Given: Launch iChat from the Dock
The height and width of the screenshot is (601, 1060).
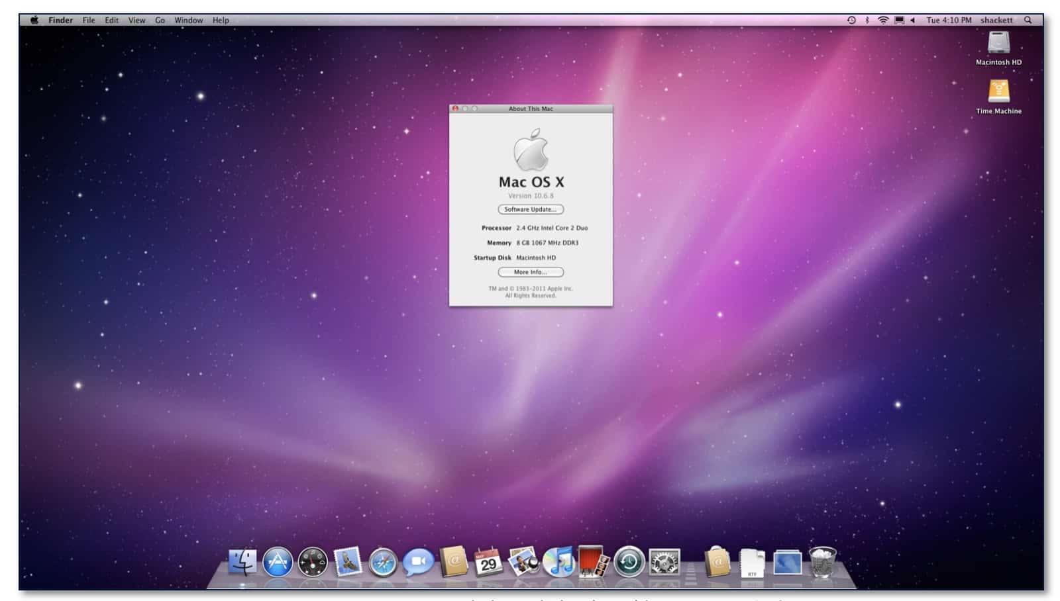Looking at the screenshot, I should click(x=418, y=563).
